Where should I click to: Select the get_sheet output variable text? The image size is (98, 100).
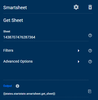tap(29, 94)
